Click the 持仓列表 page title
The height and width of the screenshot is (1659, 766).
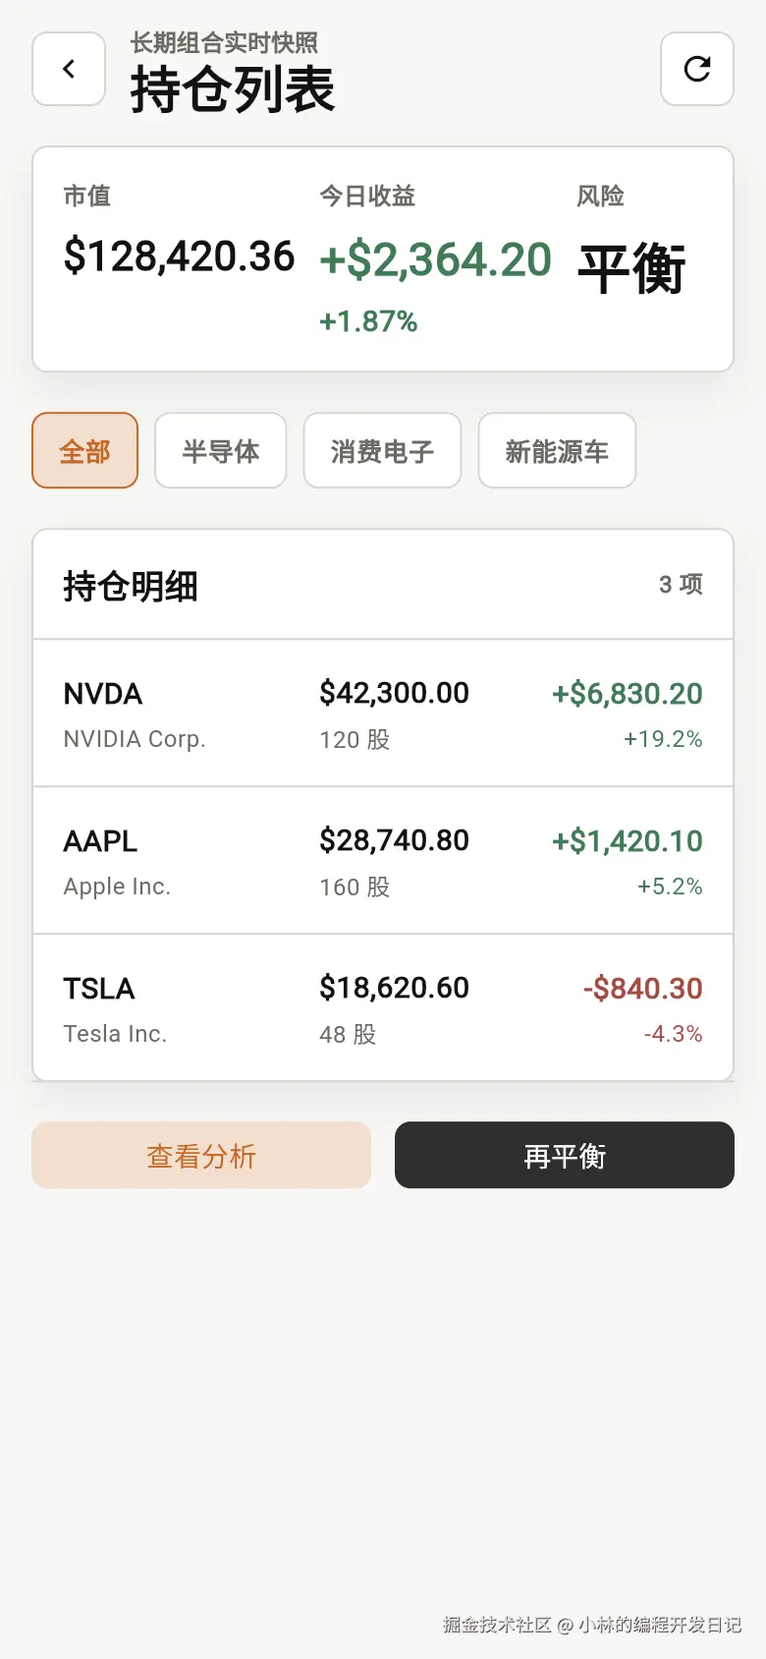coord(233,89)
